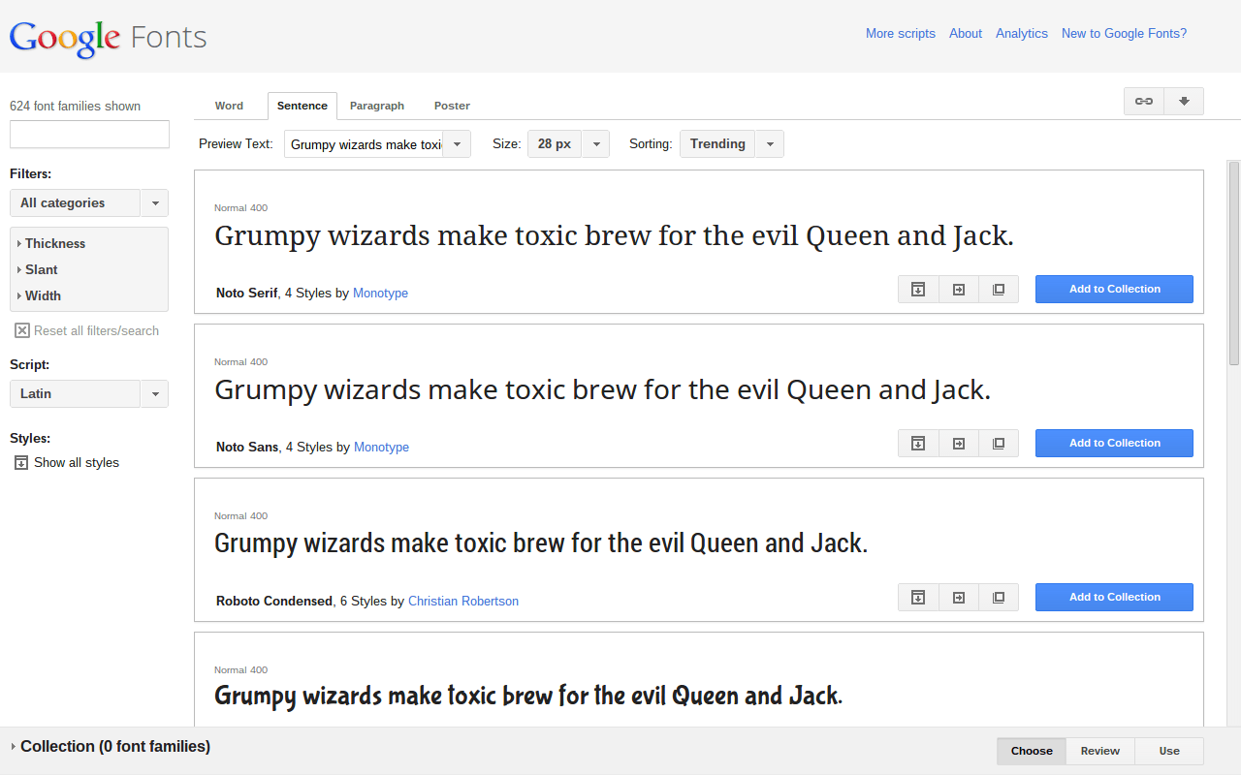
Task: Open the All categories dropdown
Action: (88, 203)
